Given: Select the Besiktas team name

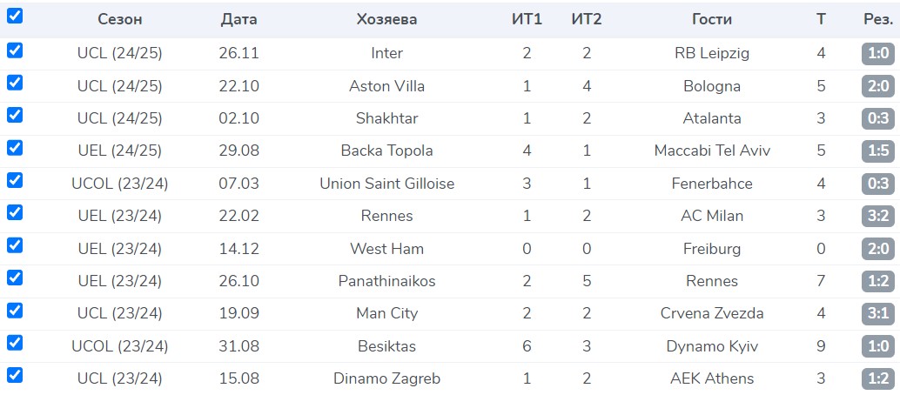Looking at the screenshot, I should click(386, 346).
